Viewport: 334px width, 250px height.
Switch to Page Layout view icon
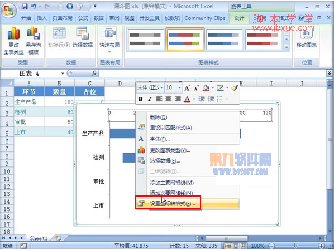(x=236, y=246)
